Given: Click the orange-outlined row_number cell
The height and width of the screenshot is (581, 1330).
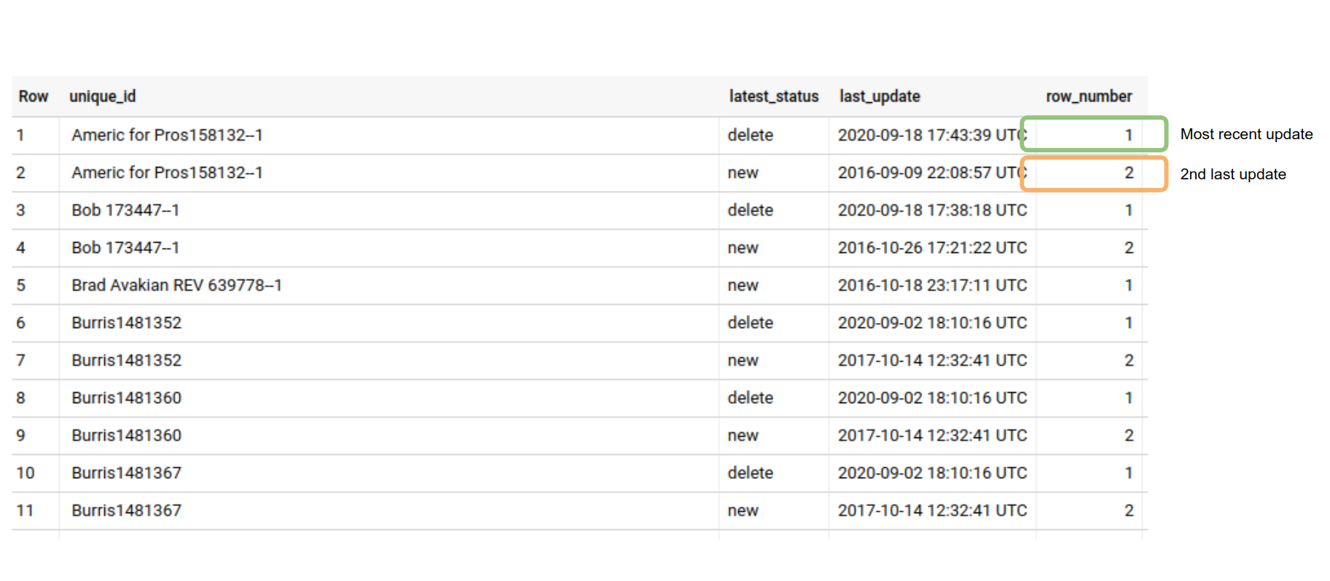Looking at the screenshot, I should point(1093,173).
